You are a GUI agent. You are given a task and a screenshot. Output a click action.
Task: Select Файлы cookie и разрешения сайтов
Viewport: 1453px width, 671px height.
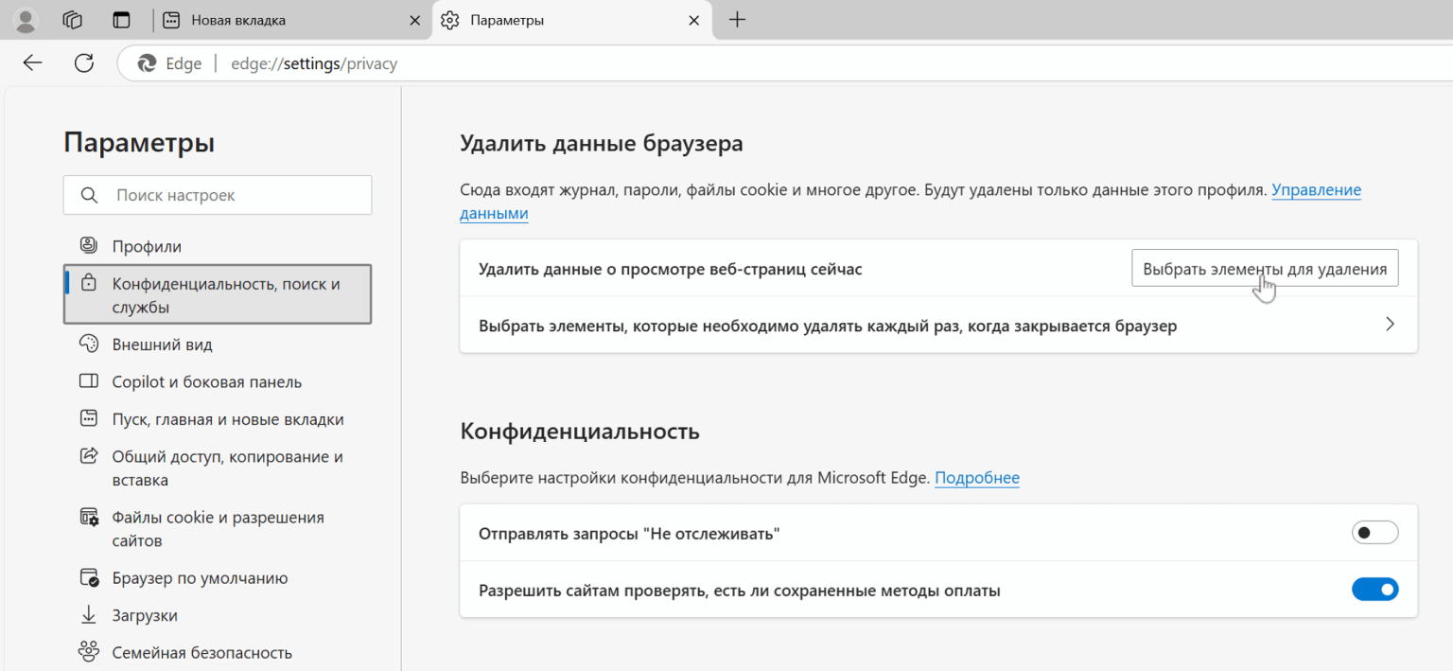pos(218,528)
